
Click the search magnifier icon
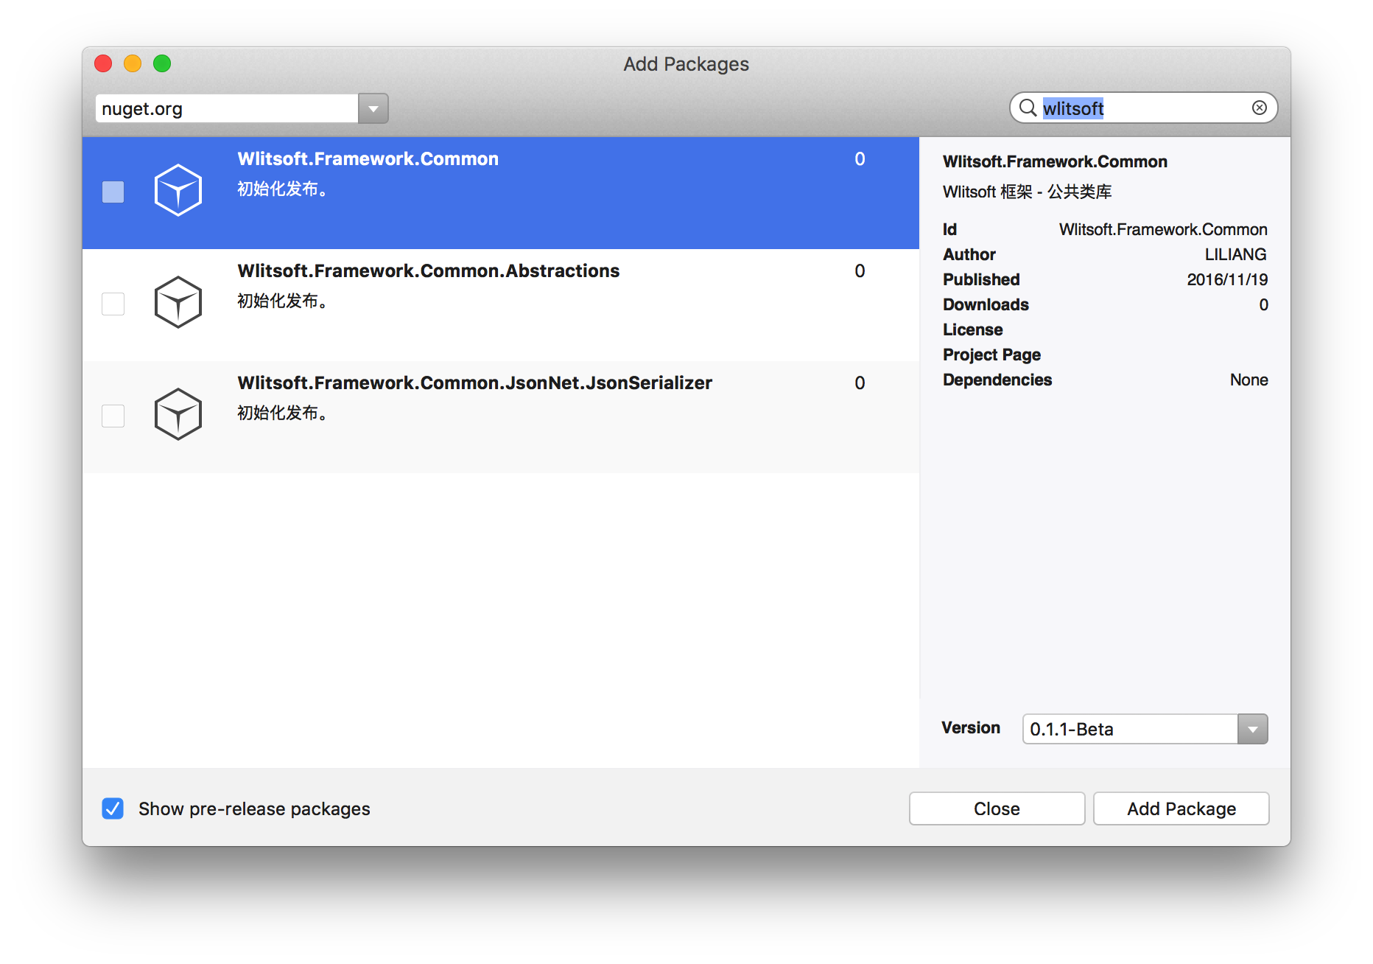[x=1028, y=108]
